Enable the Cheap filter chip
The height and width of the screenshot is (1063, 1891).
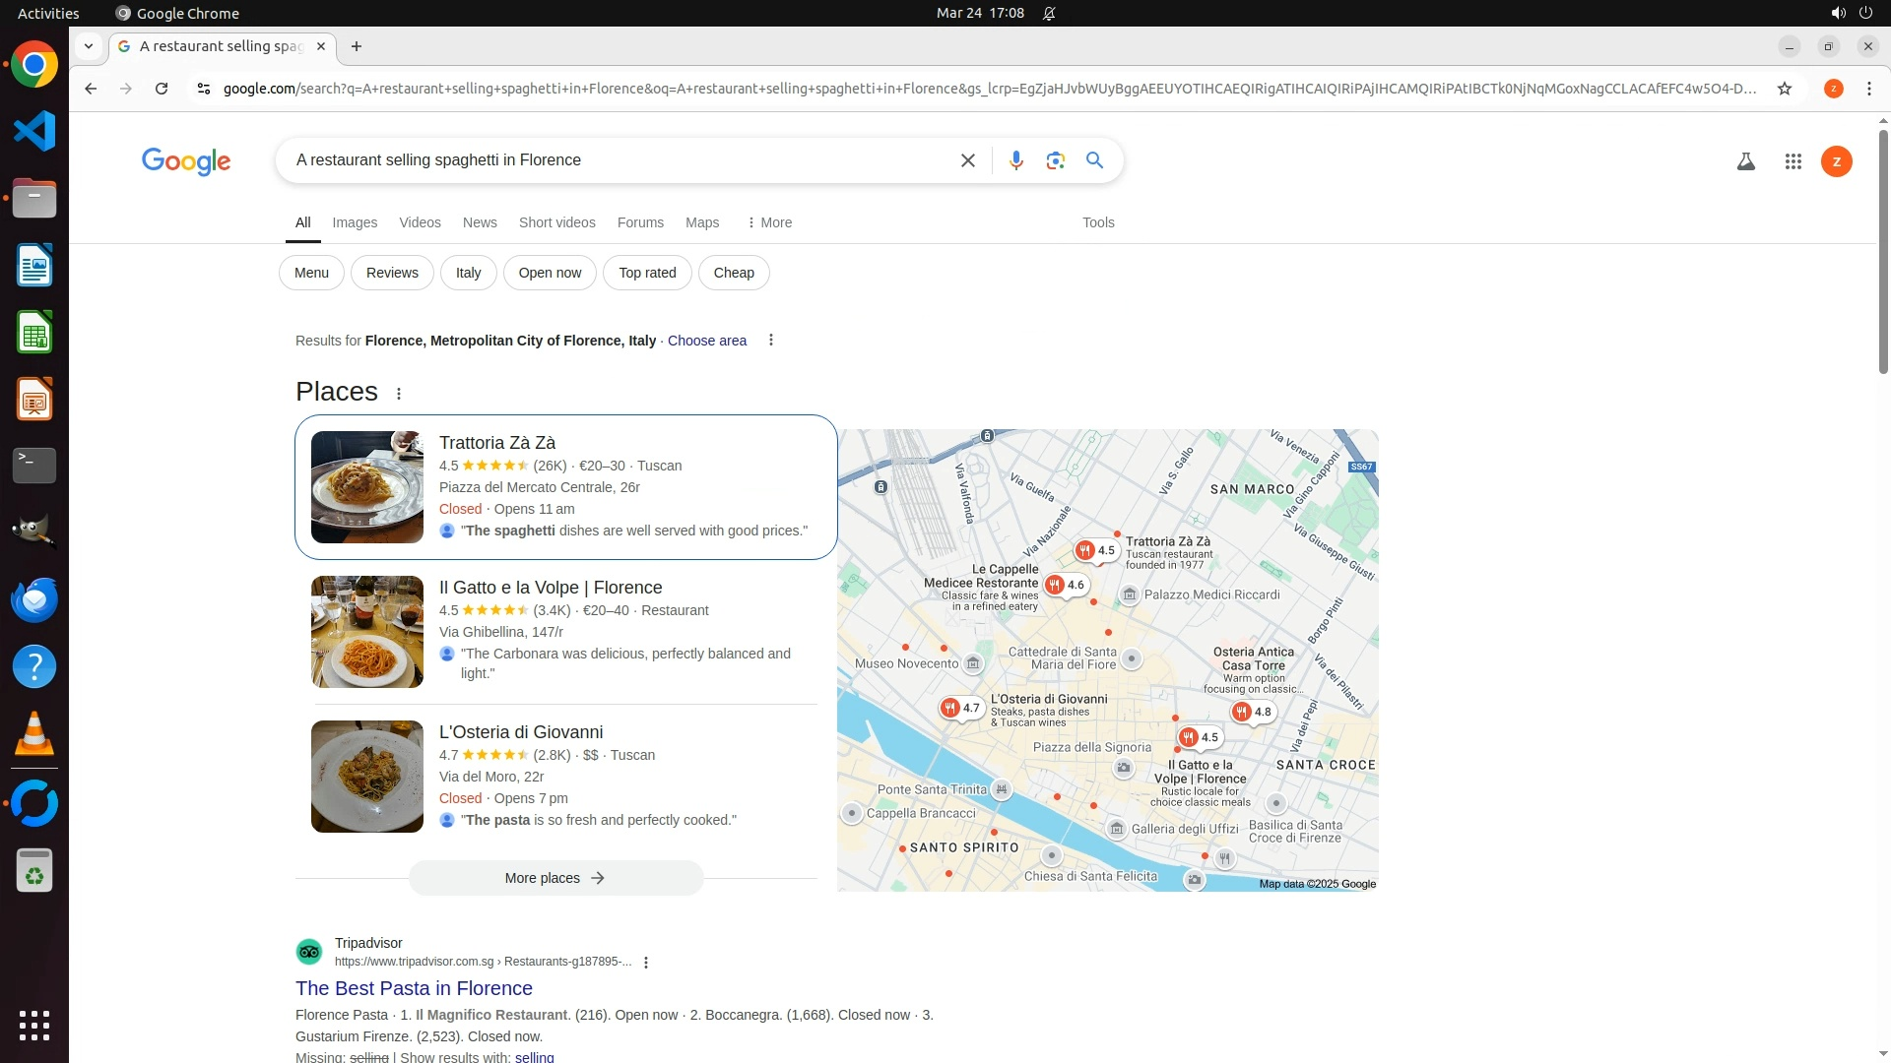click(734, 273)
